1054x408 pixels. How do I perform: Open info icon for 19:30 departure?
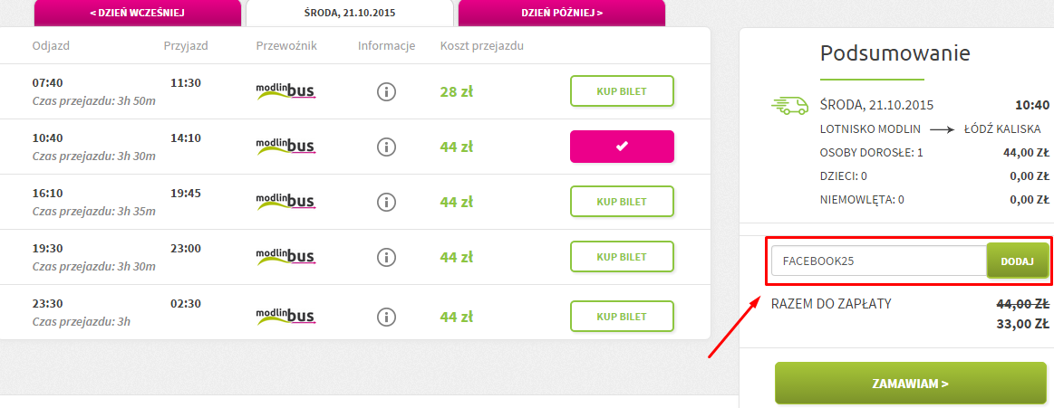[x=386, y=257]
